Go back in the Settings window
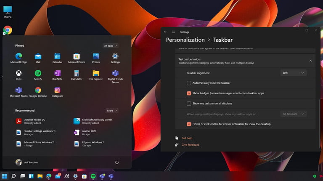The width and height of the screenshot is (323, 181). (165, 32)
